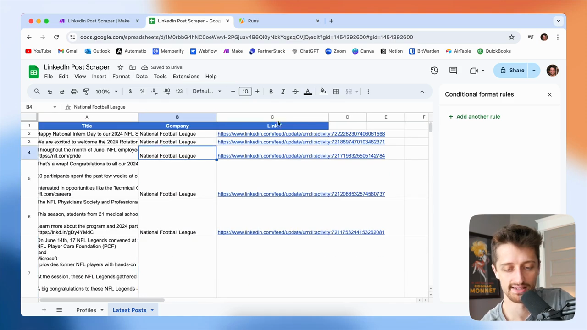Close the Conditional format rules panel

pyautogui.click(x=549, y=95)
